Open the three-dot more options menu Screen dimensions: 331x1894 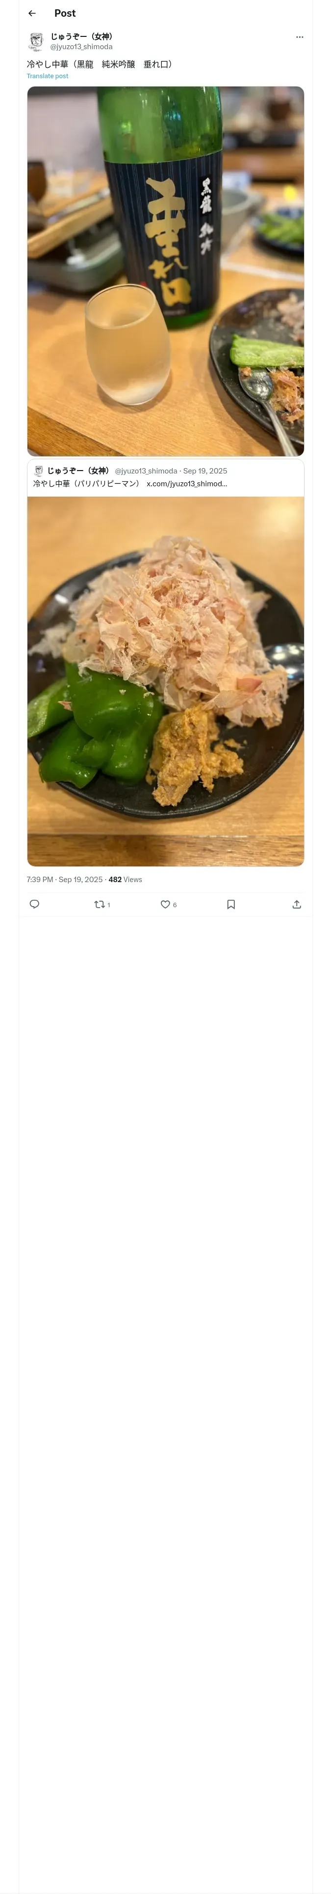(x=300, y=37)
